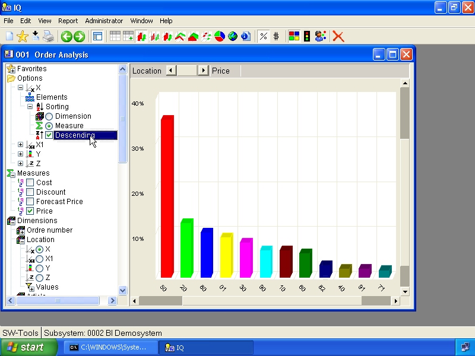Select Location Y axis radio button
The height and width of the screenshot is (356, 475).
pos(39,268)
